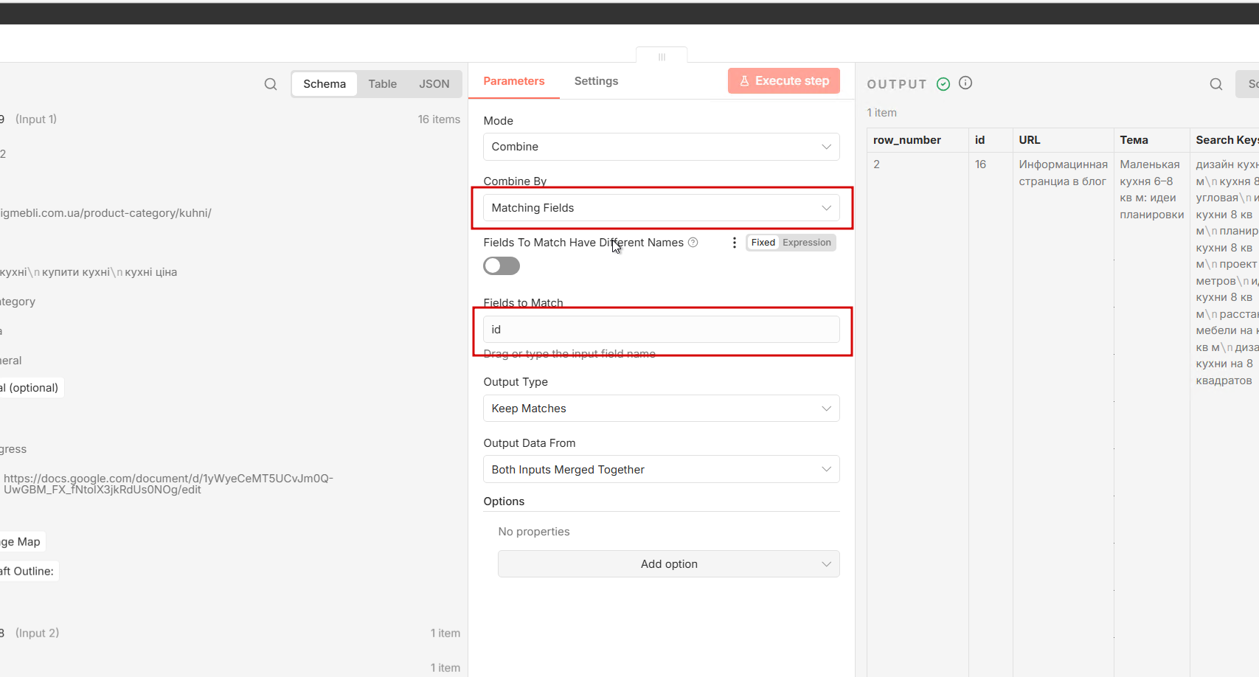Select Fixed mode option

click(763, 243)
